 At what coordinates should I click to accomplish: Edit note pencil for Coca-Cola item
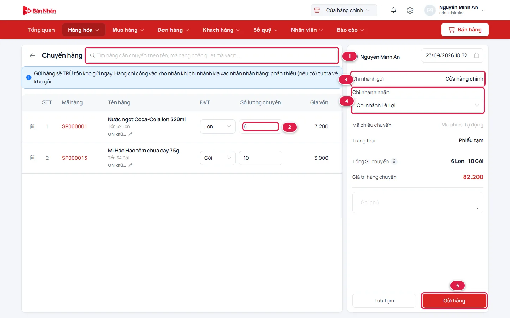click(x=130, y=134)
